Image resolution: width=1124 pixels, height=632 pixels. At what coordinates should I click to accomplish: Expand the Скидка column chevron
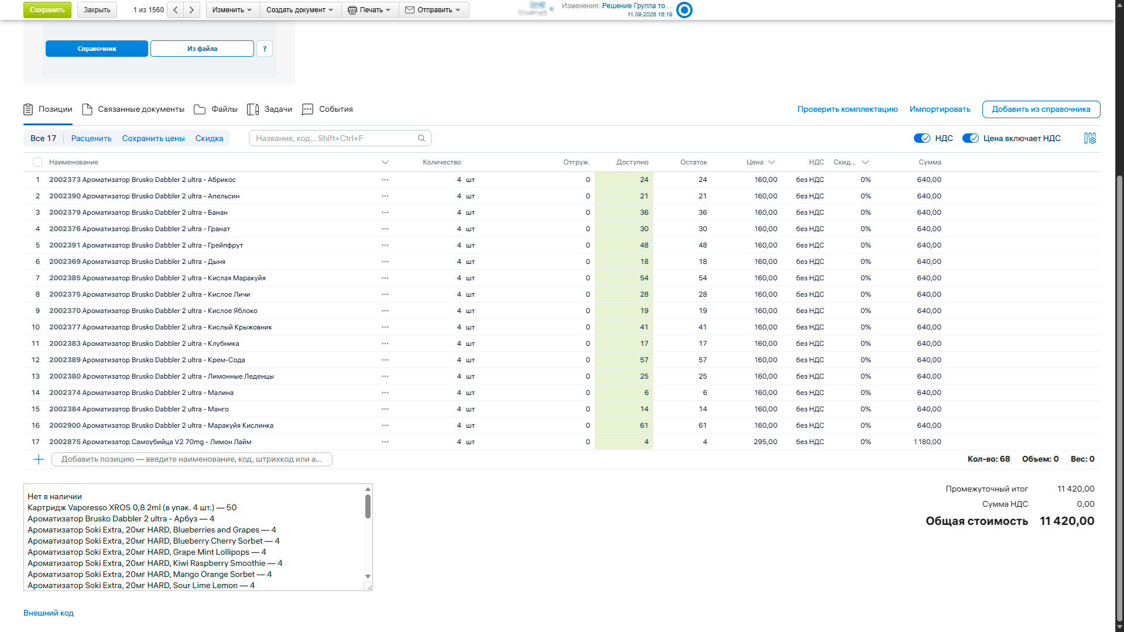[865, 162]
